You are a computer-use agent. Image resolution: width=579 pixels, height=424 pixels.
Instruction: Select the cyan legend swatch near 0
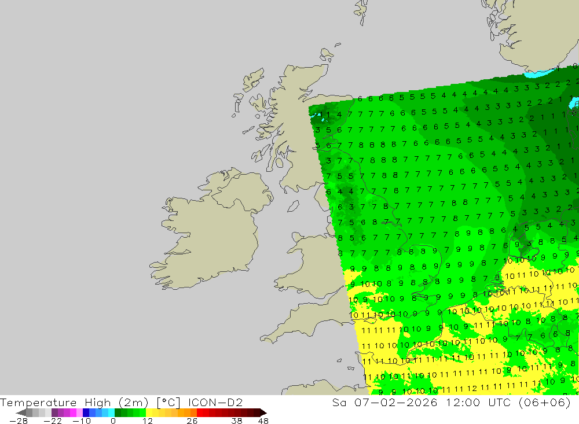click(112, 412)
